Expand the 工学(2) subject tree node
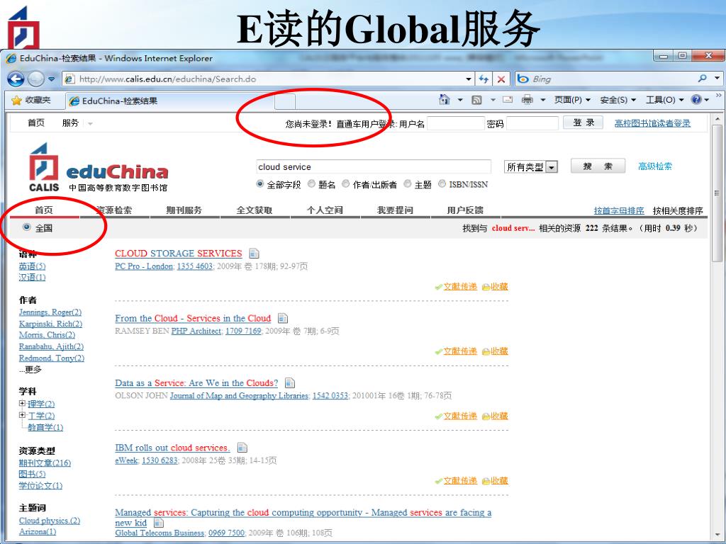The width and height of the screenshot is (726, 544). (22, 415)
